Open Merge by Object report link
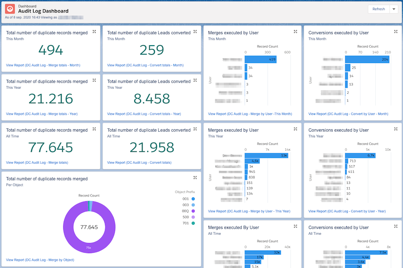The height and width of the screenshot is (268, 403). click(x=40, y=260)
